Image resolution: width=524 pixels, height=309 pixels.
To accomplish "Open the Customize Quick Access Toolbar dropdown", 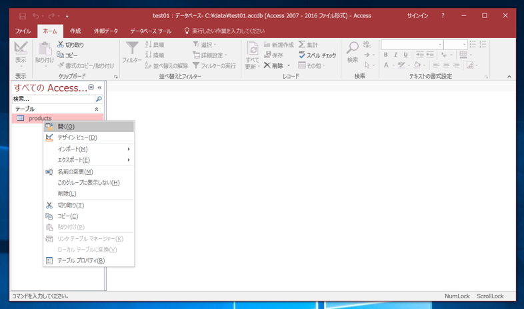I will pos(67,16).
